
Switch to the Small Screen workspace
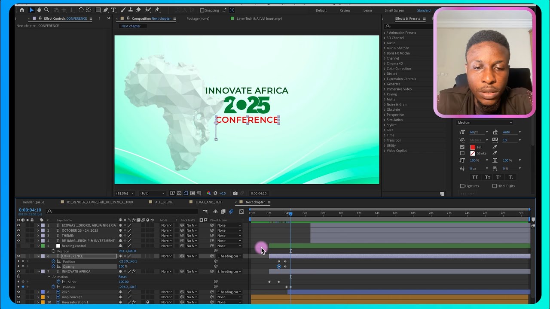point(394,10)
